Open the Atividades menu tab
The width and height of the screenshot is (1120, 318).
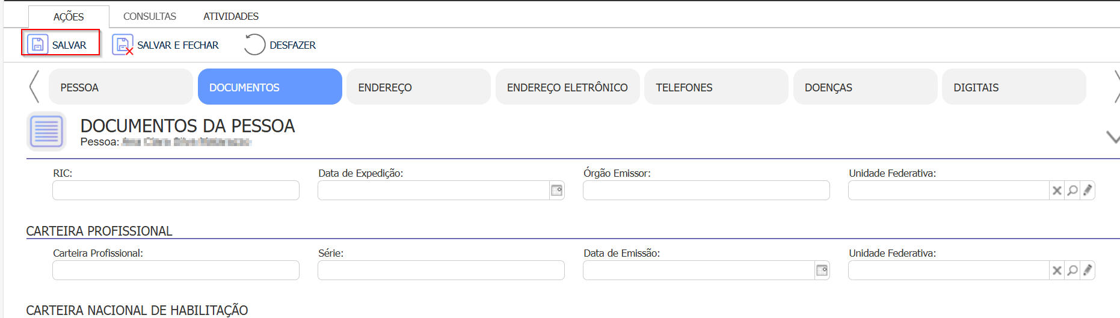point(231,16)
